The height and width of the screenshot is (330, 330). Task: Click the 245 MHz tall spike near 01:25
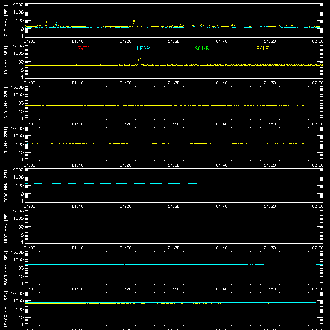pyautogui.click(x=148, y=21)
